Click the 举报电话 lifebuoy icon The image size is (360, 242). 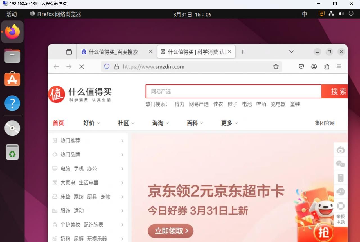341,206
